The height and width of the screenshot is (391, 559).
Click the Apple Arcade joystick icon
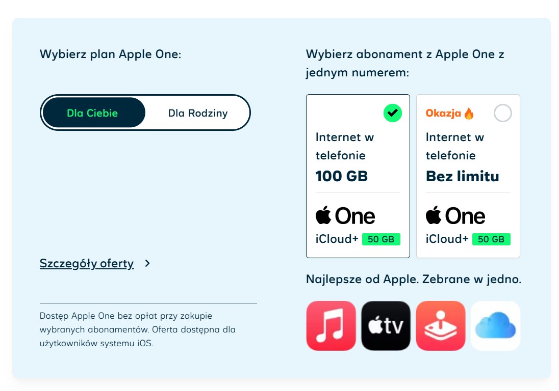(441, 326)
